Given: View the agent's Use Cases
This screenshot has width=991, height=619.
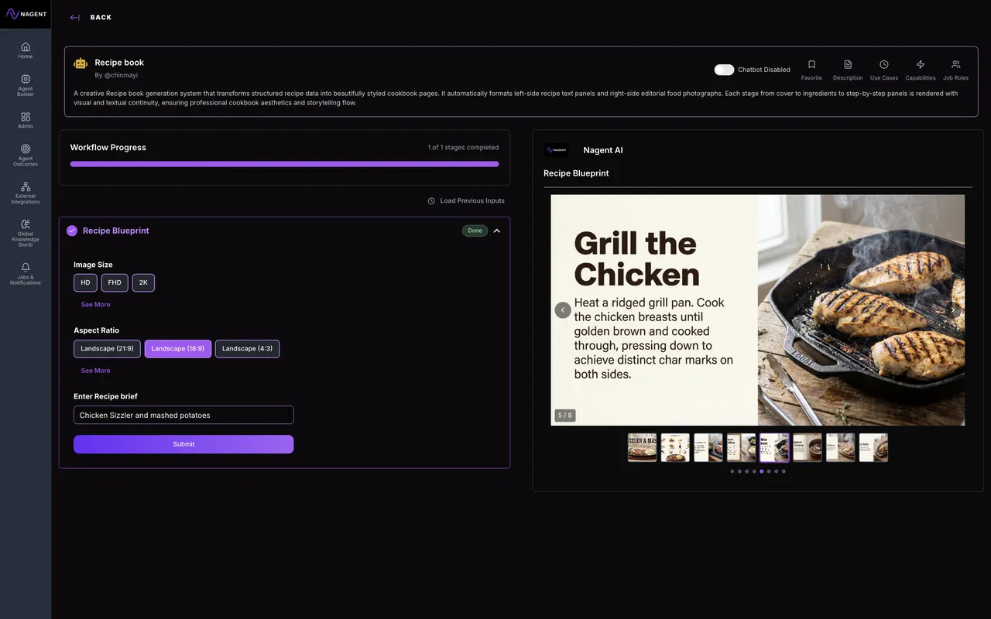Looking at the screenshot, I should coord(884,70).
